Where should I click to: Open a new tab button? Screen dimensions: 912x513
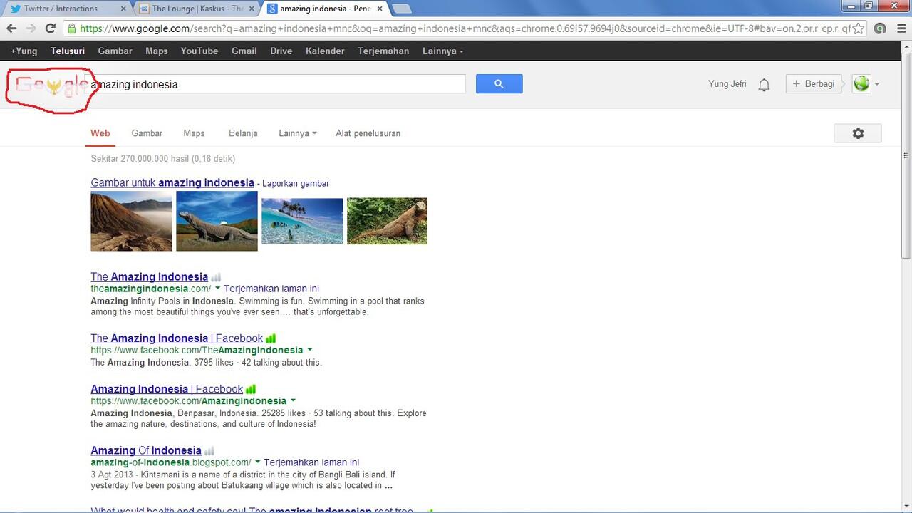pos(401,9)
